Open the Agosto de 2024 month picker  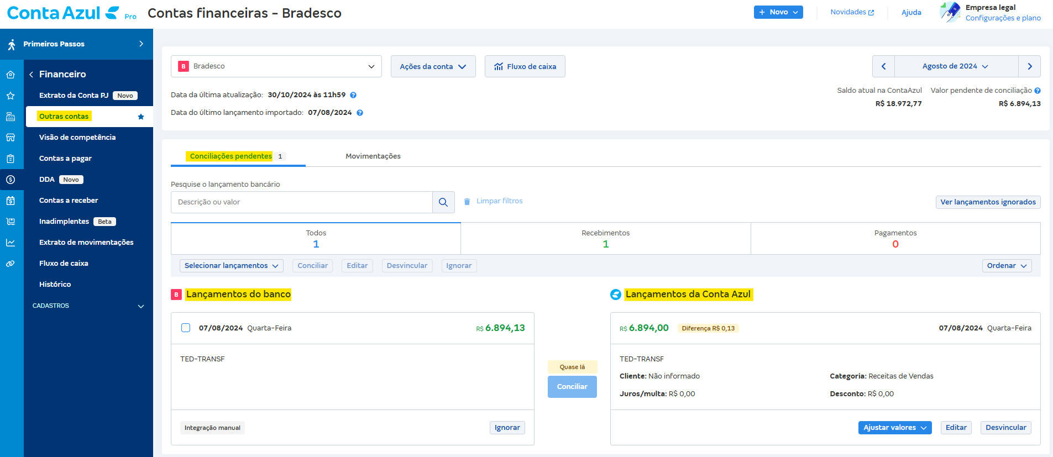click(956, 66)
